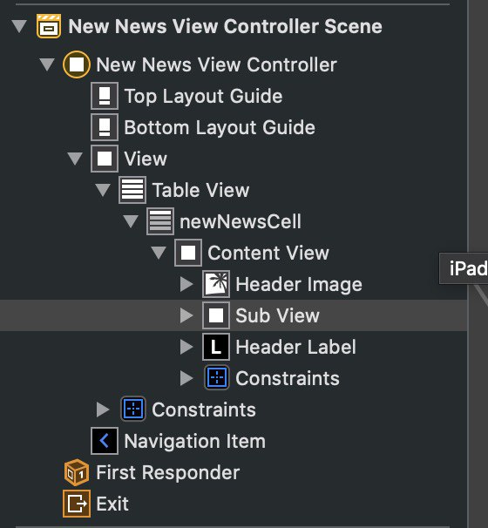488x528 pixels.
Task: Click the Navigation Item back-arrow icon
Action: pyautogui.click(x=105, y=441)
